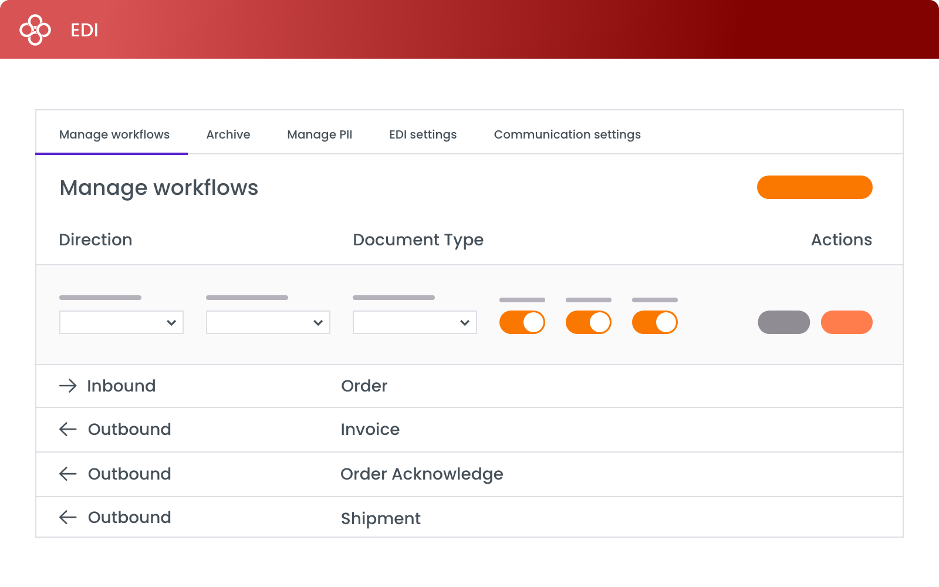Select the Manage workflows tab
939x587 pixels.
click(x=114, y=134)
